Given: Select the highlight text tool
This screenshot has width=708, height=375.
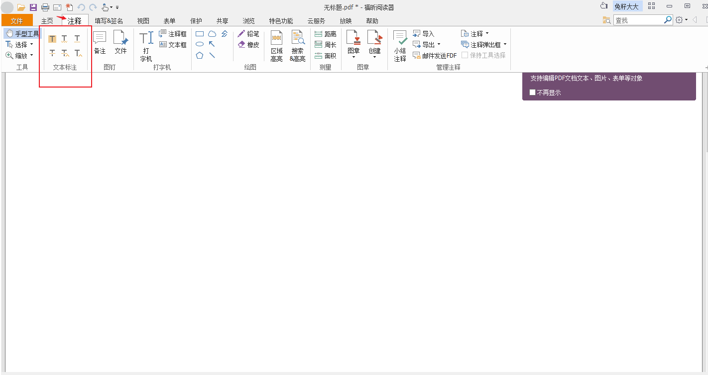Looking at the screenshot, I should (x=52, y=38).
